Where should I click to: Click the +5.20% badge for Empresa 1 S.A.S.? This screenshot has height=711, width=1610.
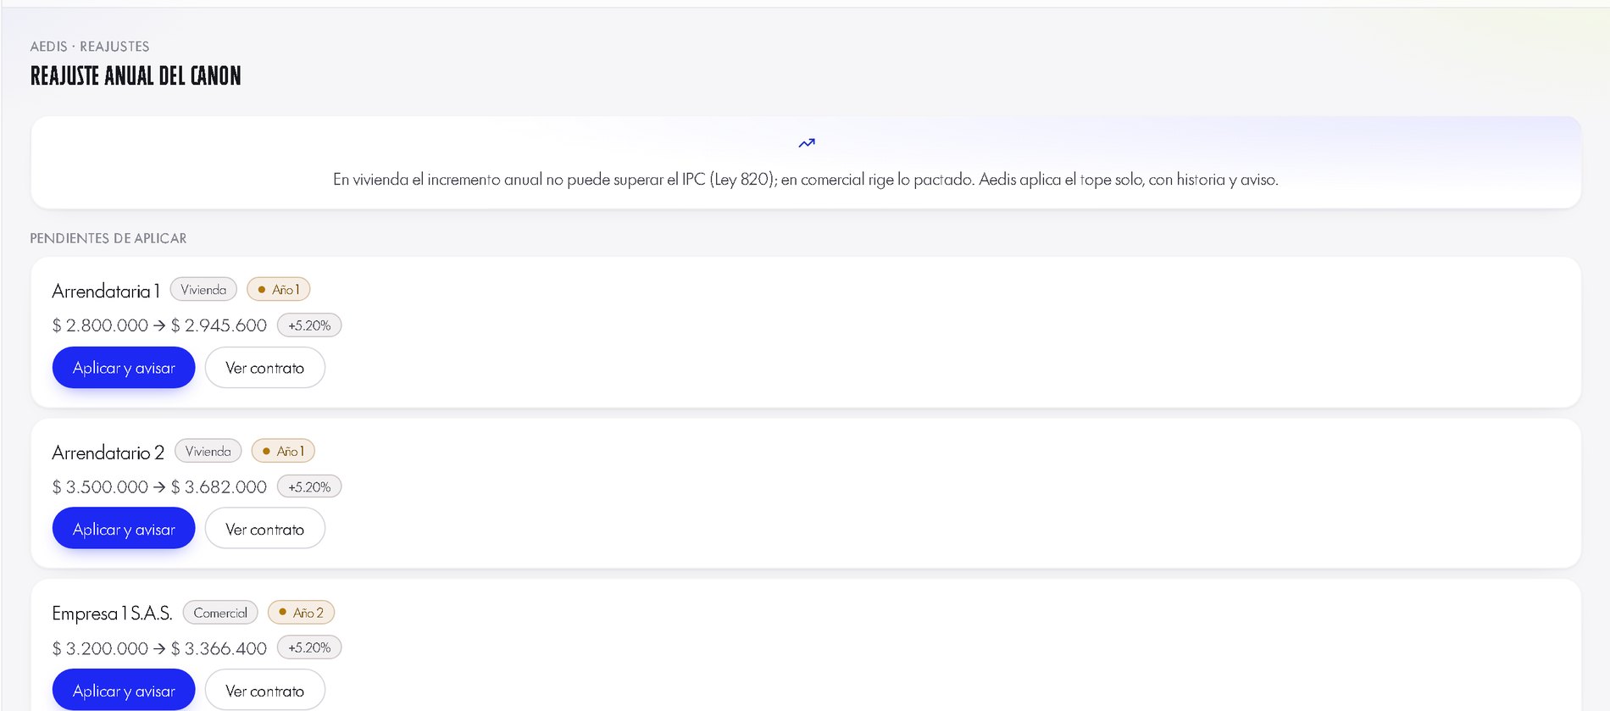[x=309, y=647]
